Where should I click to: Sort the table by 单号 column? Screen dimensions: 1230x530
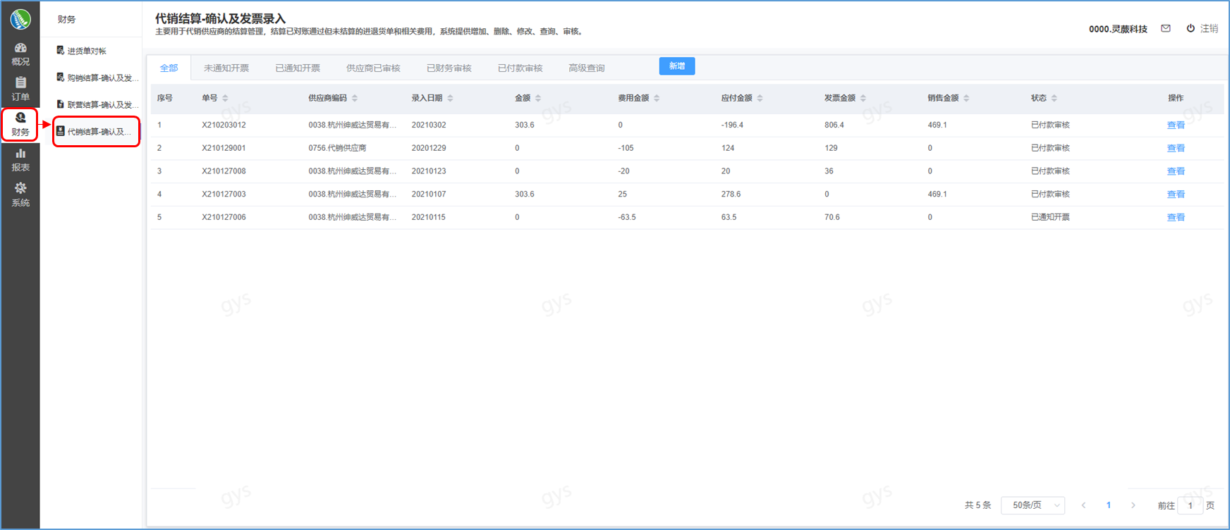(225, 98)
